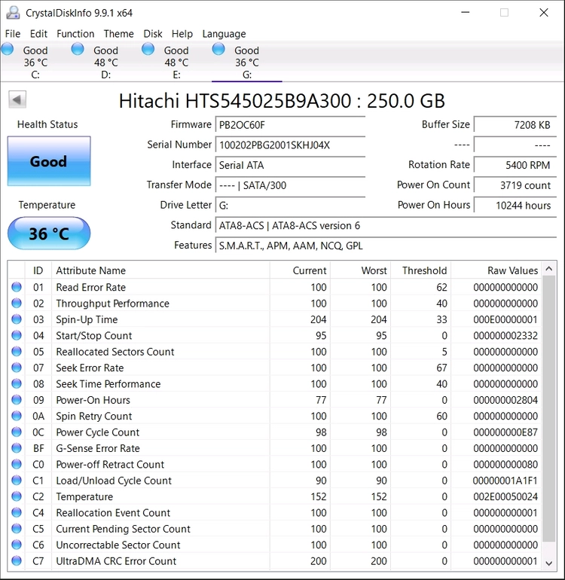This screenshot has width=565, height=580.
Task: Click status dot of UltraDMA CRC Error Count row
Action: pyautogui.click(x=17, y=560)
